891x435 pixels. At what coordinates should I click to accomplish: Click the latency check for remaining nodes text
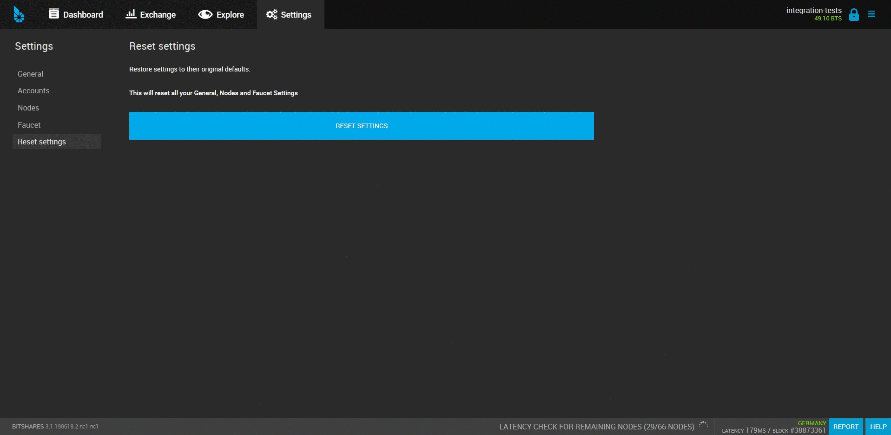597,427
